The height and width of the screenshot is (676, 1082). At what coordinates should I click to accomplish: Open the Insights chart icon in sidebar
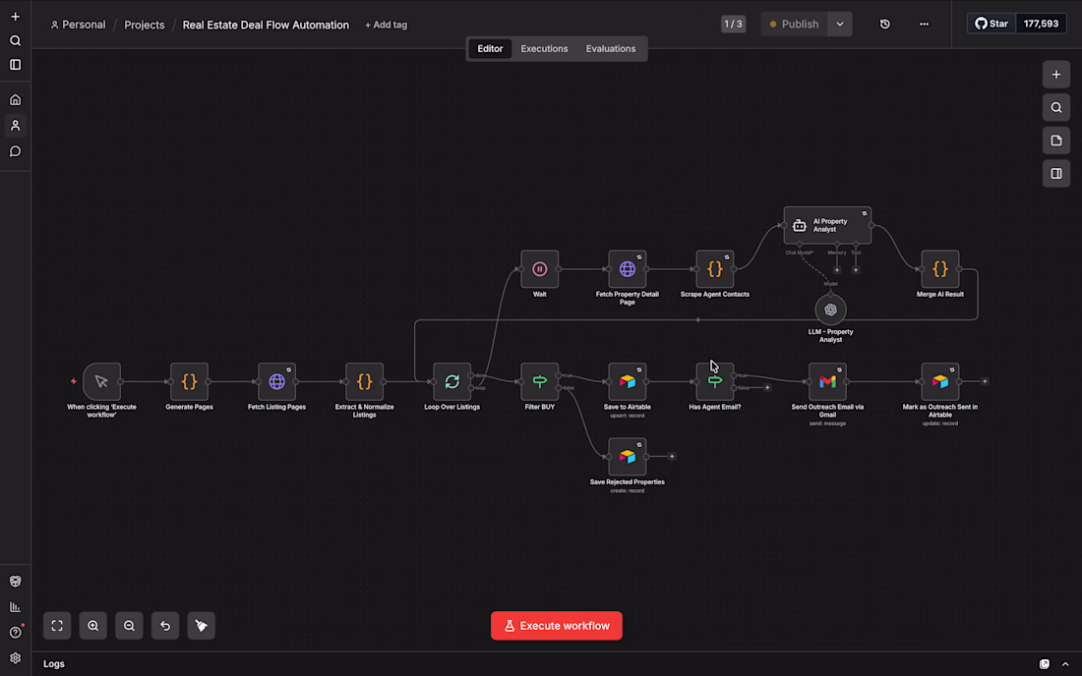point(15,606)
